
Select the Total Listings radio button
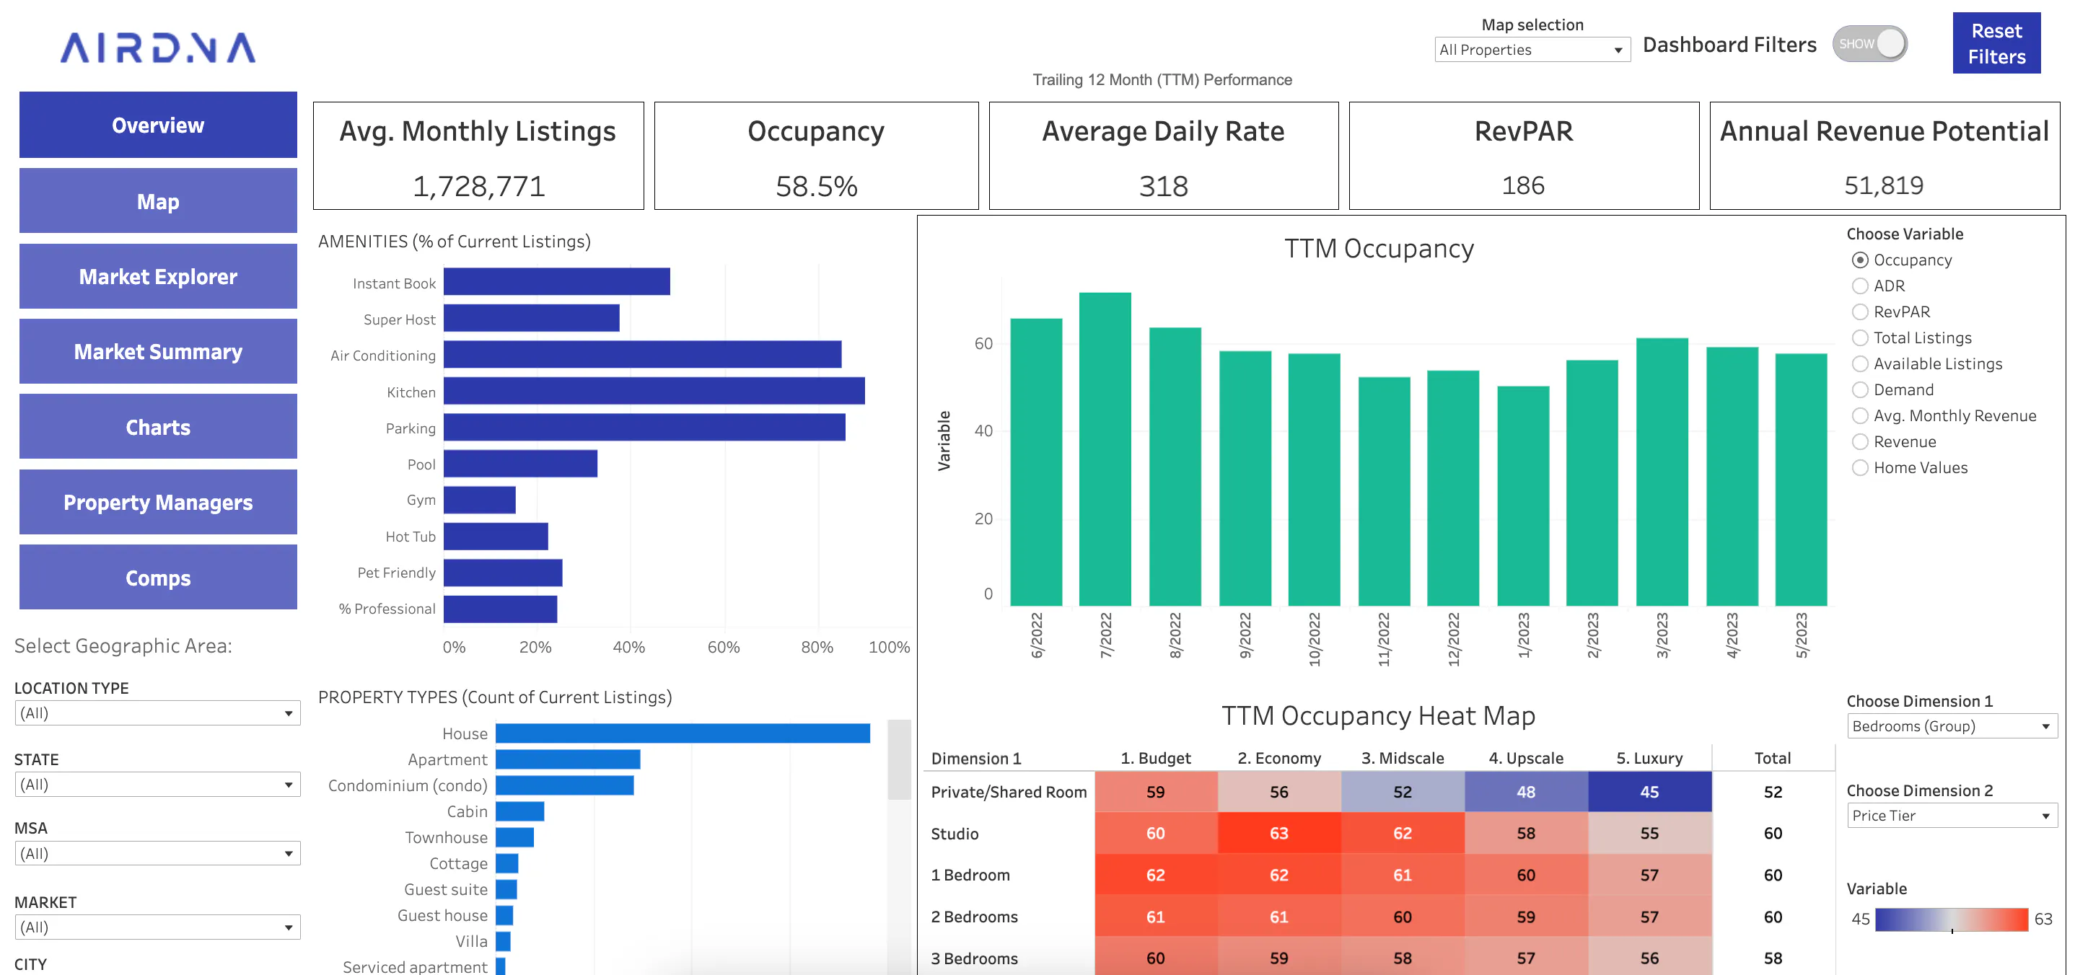click(1860, 338)
